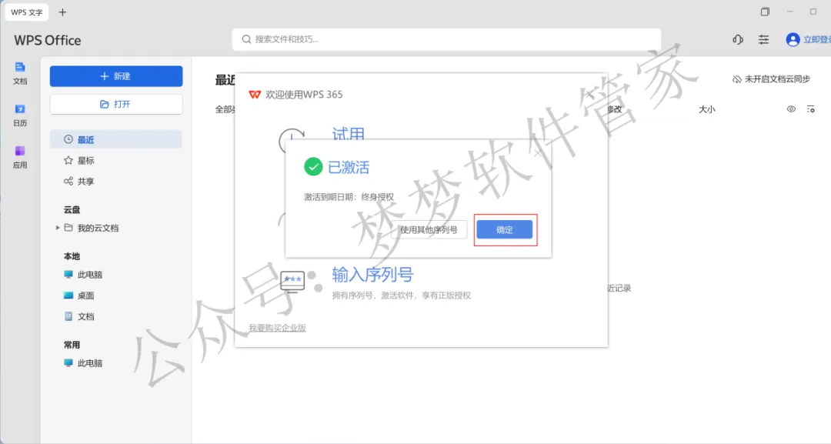The height and width of the screenshot is (444, 831).
Task: Open list display settings icon
Action: pos(810,109)
